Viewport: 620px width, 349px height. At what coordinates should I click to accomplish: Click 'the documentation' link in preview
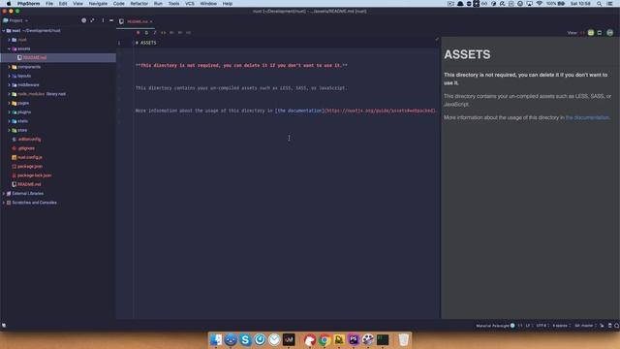click(587, 117)
